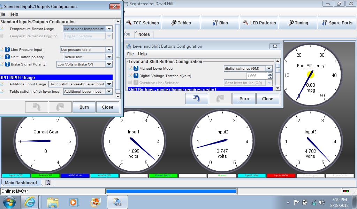Click Close in Standard Inputs/Outputs window
Image resolution: width=357 pixels, height=209 pixels.
click(x=107, y=107)
